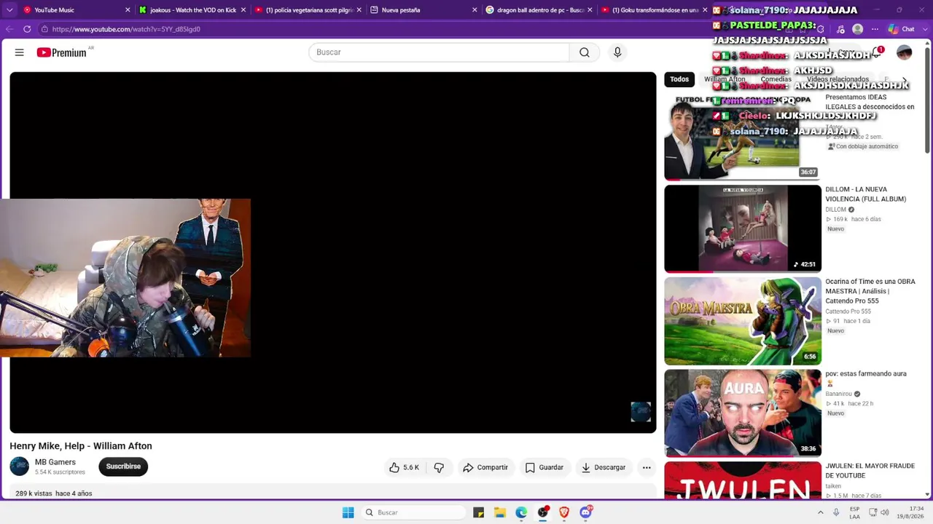Open Discord from the taskbar
Screen dimensions: 933x524
click(x=586, y=512)
